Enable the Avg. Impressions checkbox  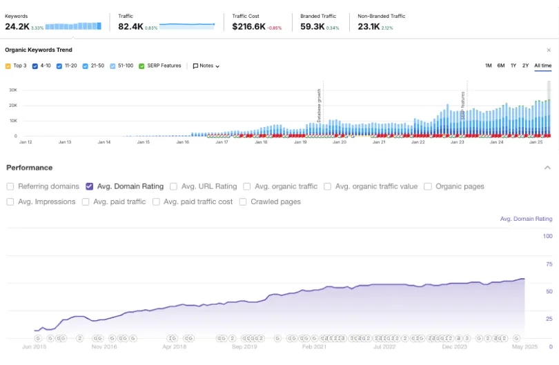(10, 201)
